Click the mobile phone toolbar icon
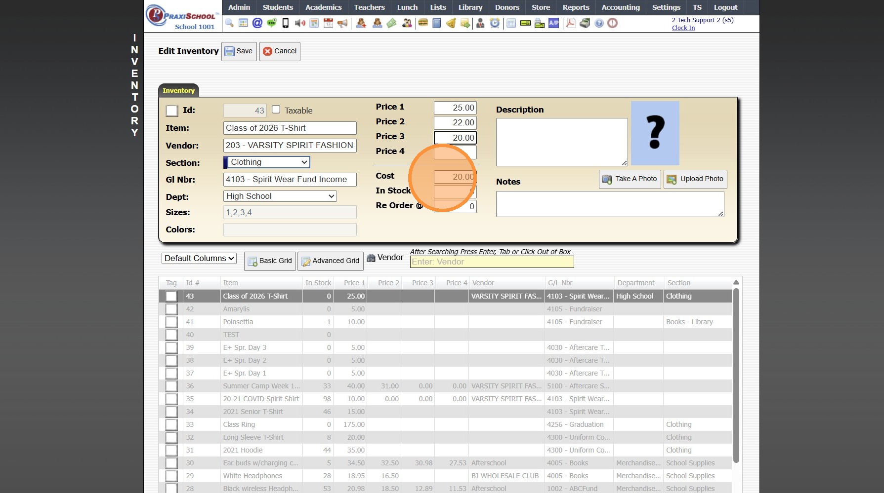884x493 pixels. 285,23
